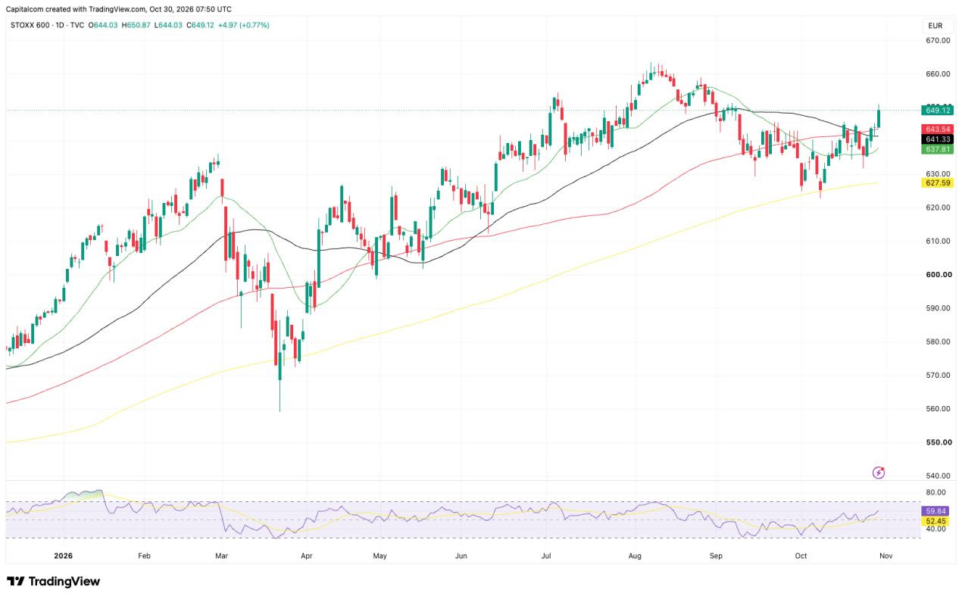Click the 600.00 price axis label
The height and width of the screenshot is (599, 962).
tap(938, 275)
